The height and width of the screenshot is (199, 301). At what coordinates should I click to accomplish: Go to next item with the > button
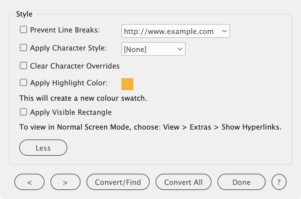coord(65,182)
